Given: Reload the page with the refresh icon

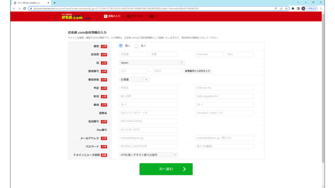Looking at the screenshot, I should point(25,8).
